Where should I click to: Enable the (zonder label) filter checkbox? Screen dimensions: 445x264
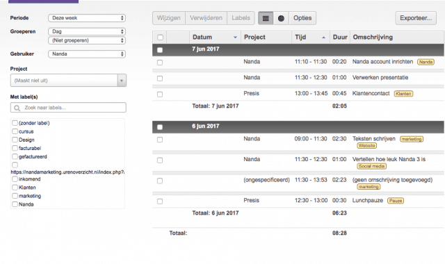15,123
